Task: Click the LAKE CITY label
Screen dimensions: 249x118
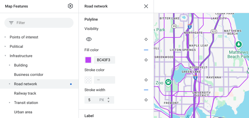Action: [219, 18]
